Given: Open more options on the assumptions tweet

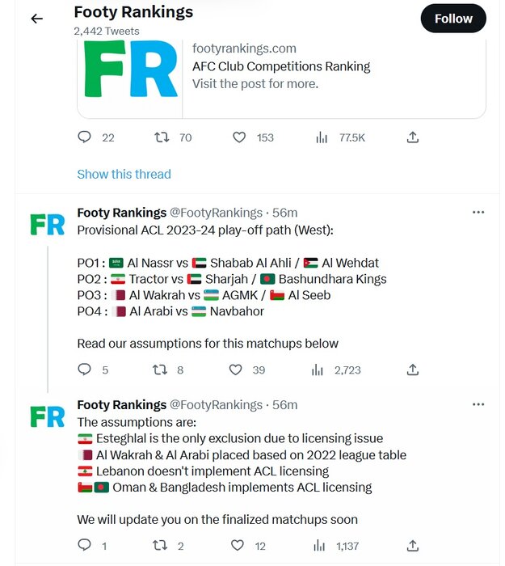Looking at the screenshot, I should pyautogui.click(x=478, y=404).
